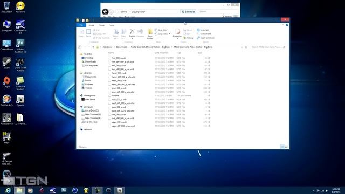The width and height of the screenshot is (345, 194).
Task: Click the Explorer back navigation arrow
Action: 80,47
